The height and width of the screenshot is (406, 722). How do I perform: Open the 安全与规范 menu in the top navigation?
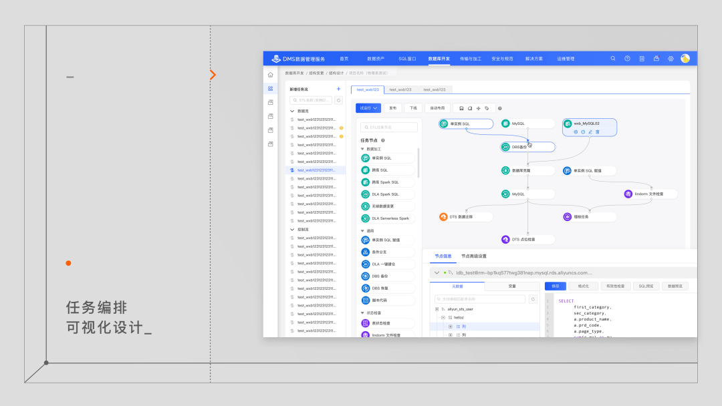coord(502,59)
